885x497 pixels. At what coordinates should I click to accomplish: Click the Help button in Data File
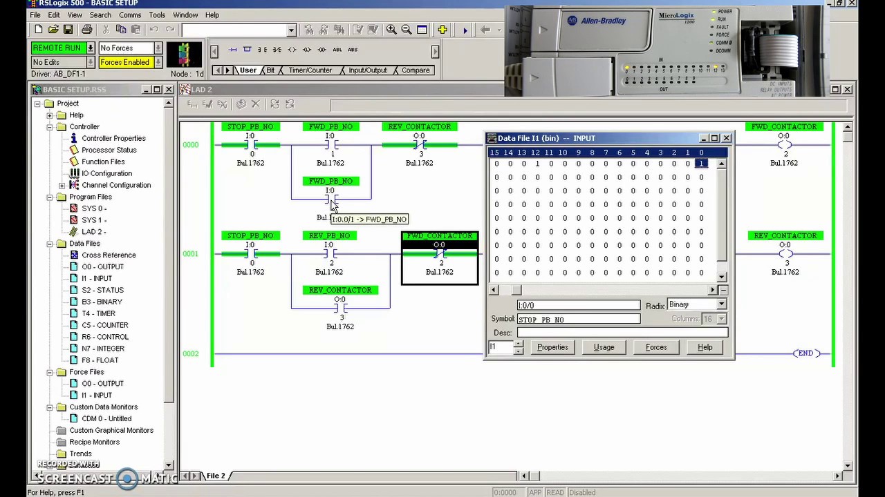click(x=705, y=347)
